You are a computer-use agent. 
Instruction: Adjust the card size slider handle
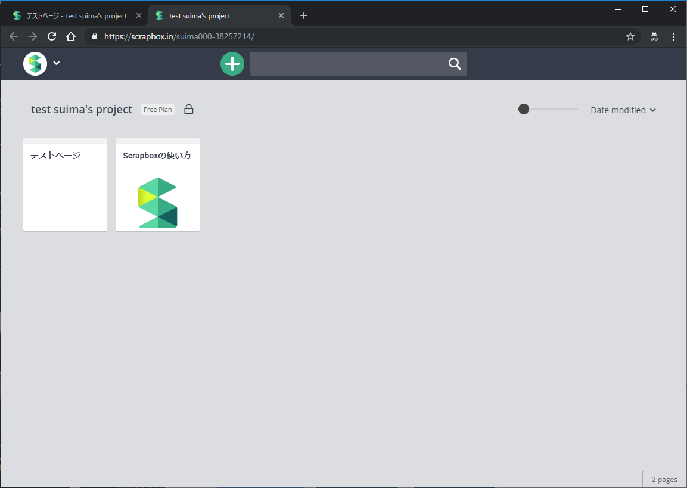pyautogui.click(x=524, y=109)
